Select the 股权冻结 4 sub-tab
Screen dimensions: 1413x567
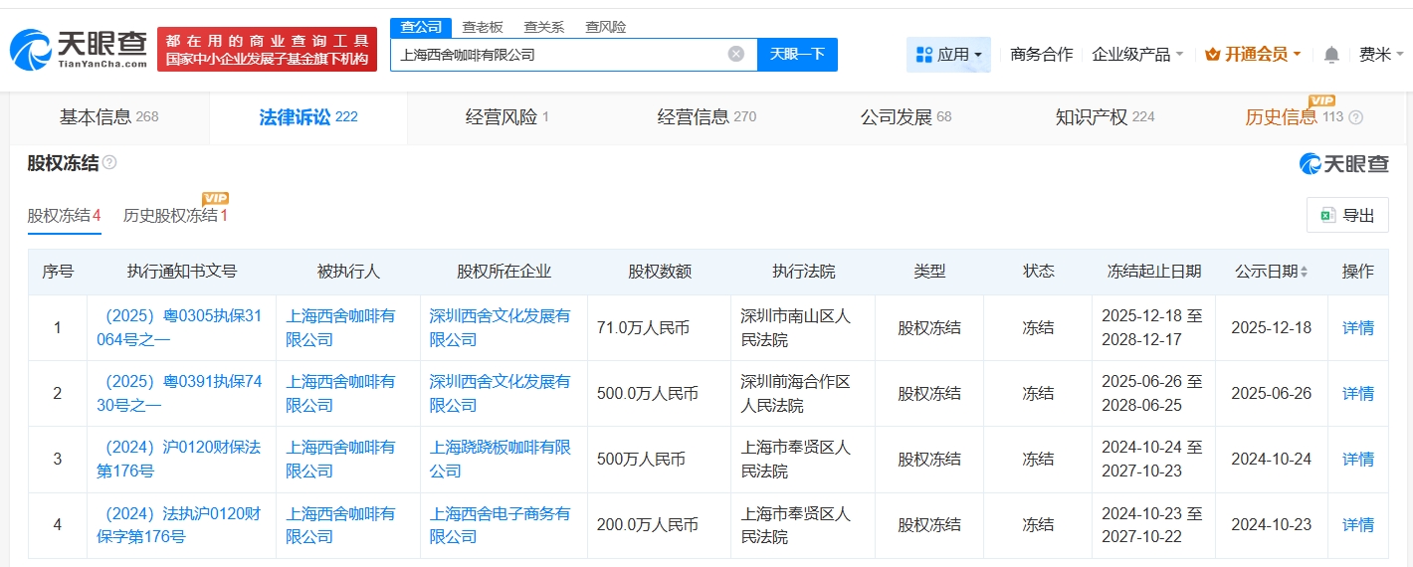[65, 215]
